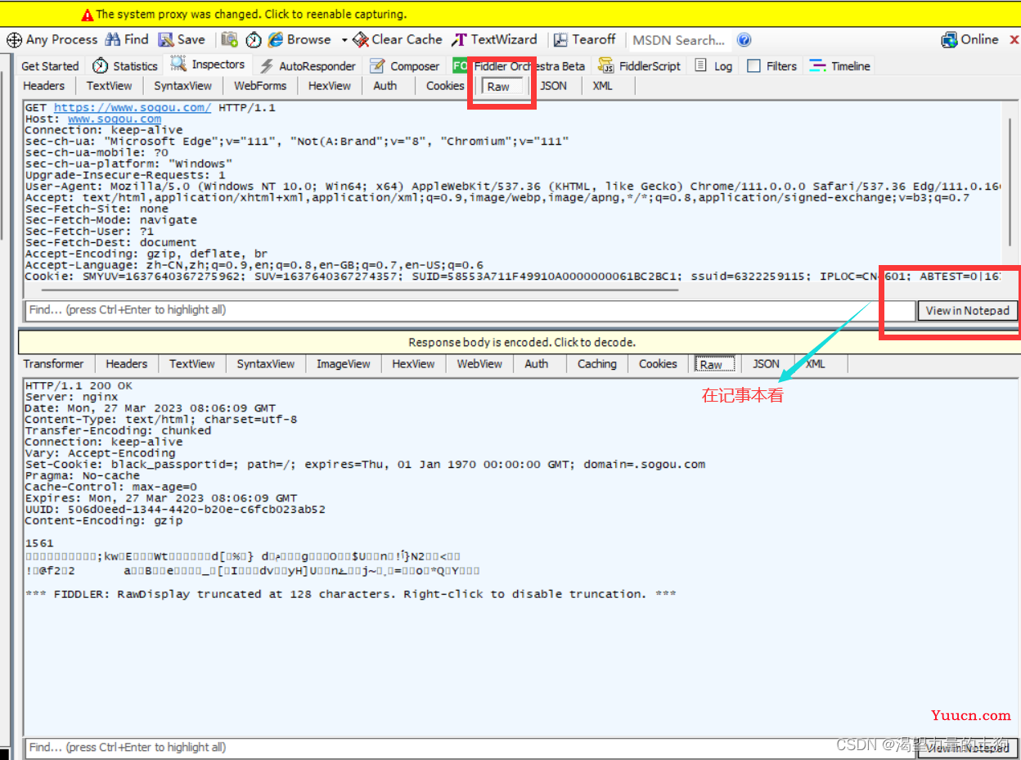Click the timer clock icon

254,39
